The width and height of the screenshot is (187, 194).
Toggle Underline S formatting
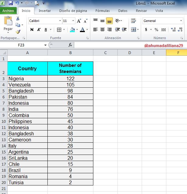click(46, 30)
